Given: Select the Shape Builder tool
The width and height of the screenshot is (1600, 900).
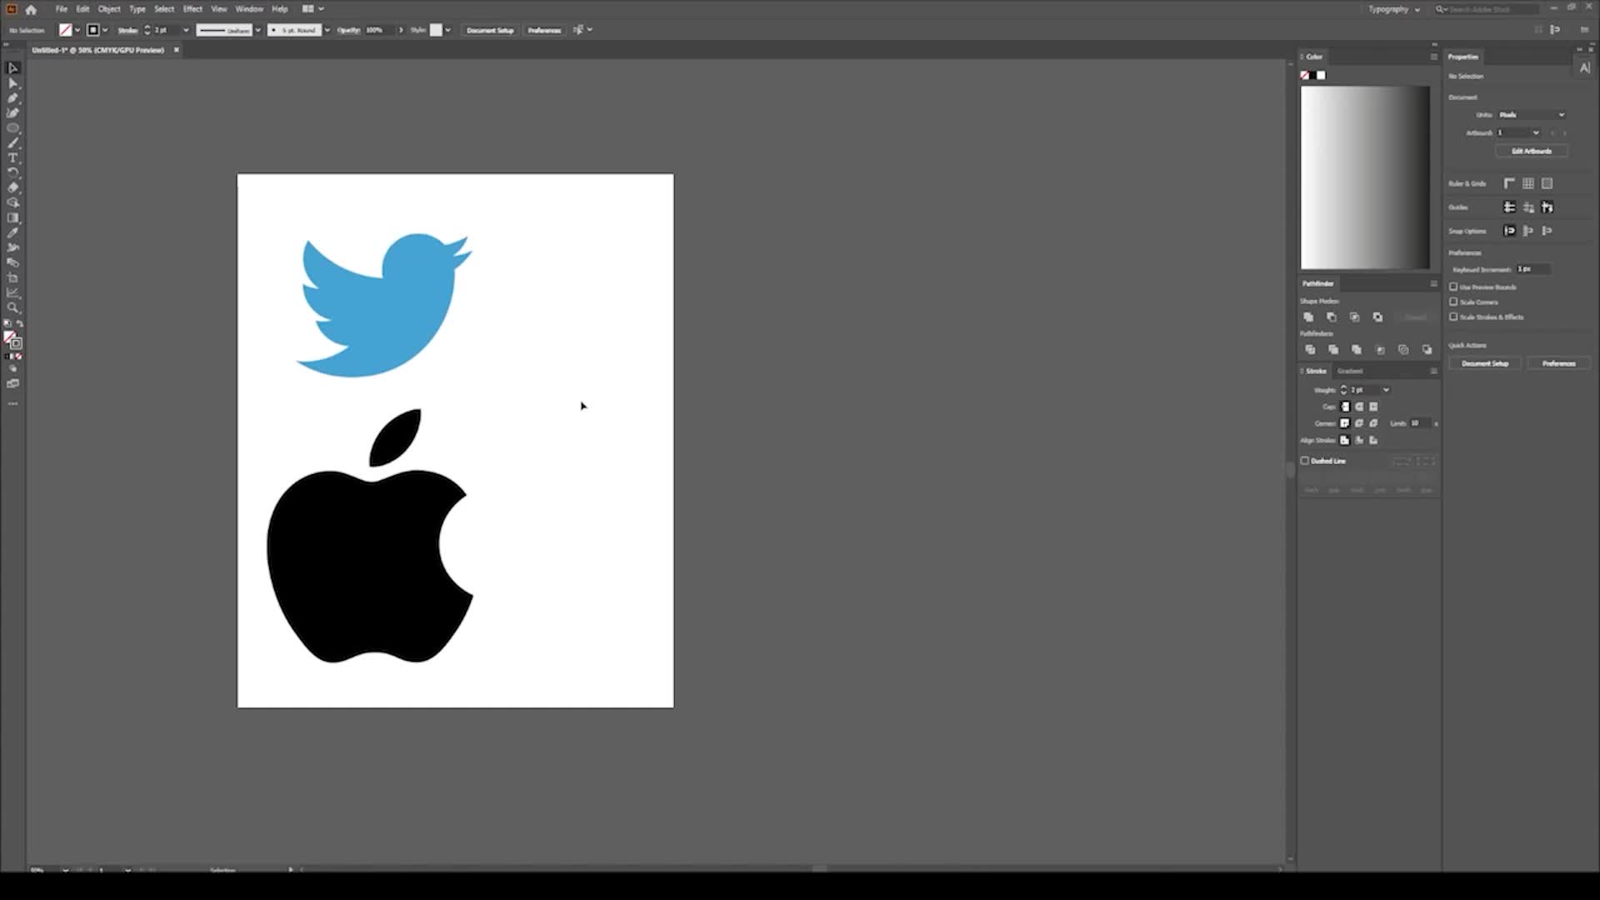Looking at the screenshot, I should point(12,202).
